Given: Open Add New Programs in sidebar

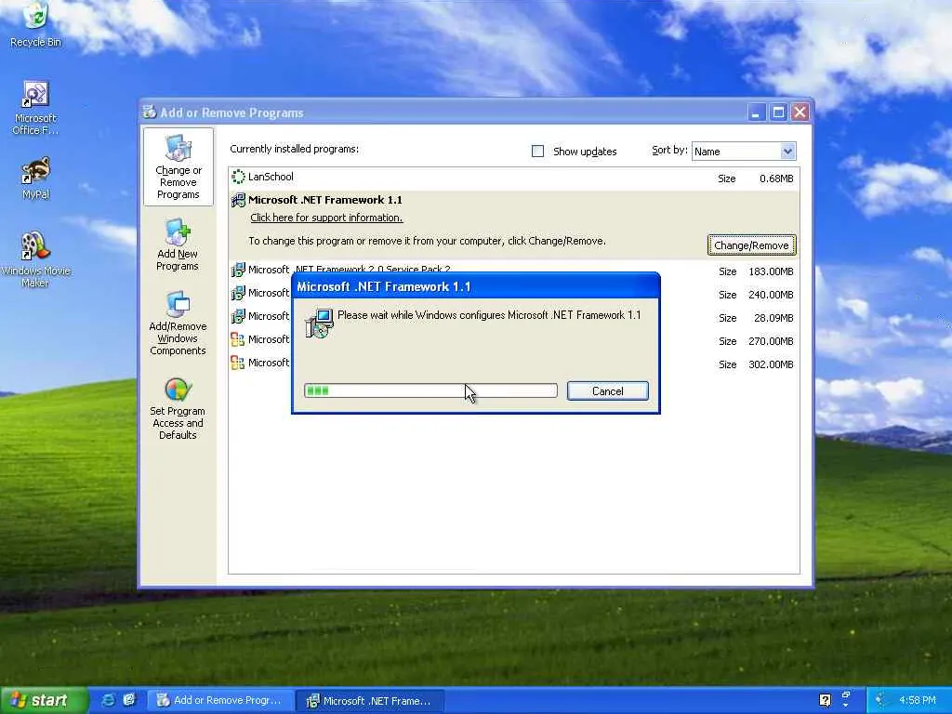Looking at the screenshot, I should [x=178, y=245].
